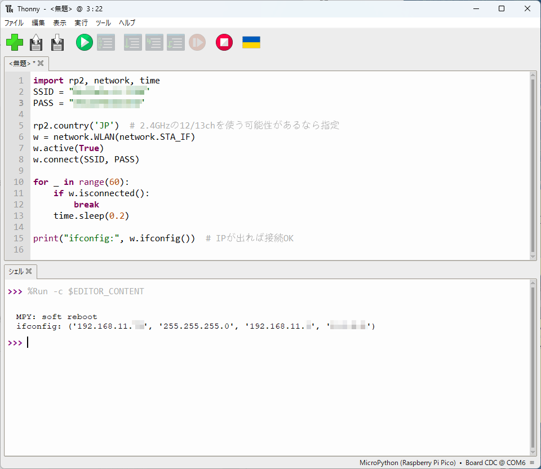541x469 pixels.
Task: Click the editor scrollbar down arrow
Action: 533,257
